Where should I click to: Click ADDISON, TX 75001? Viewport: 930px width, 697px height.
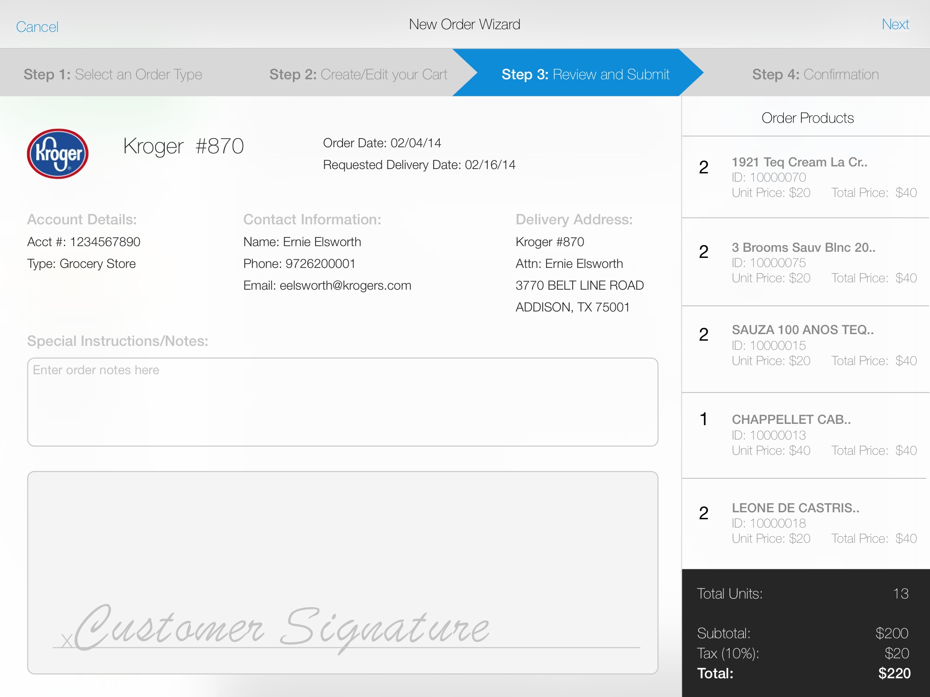tap(573, 307)
